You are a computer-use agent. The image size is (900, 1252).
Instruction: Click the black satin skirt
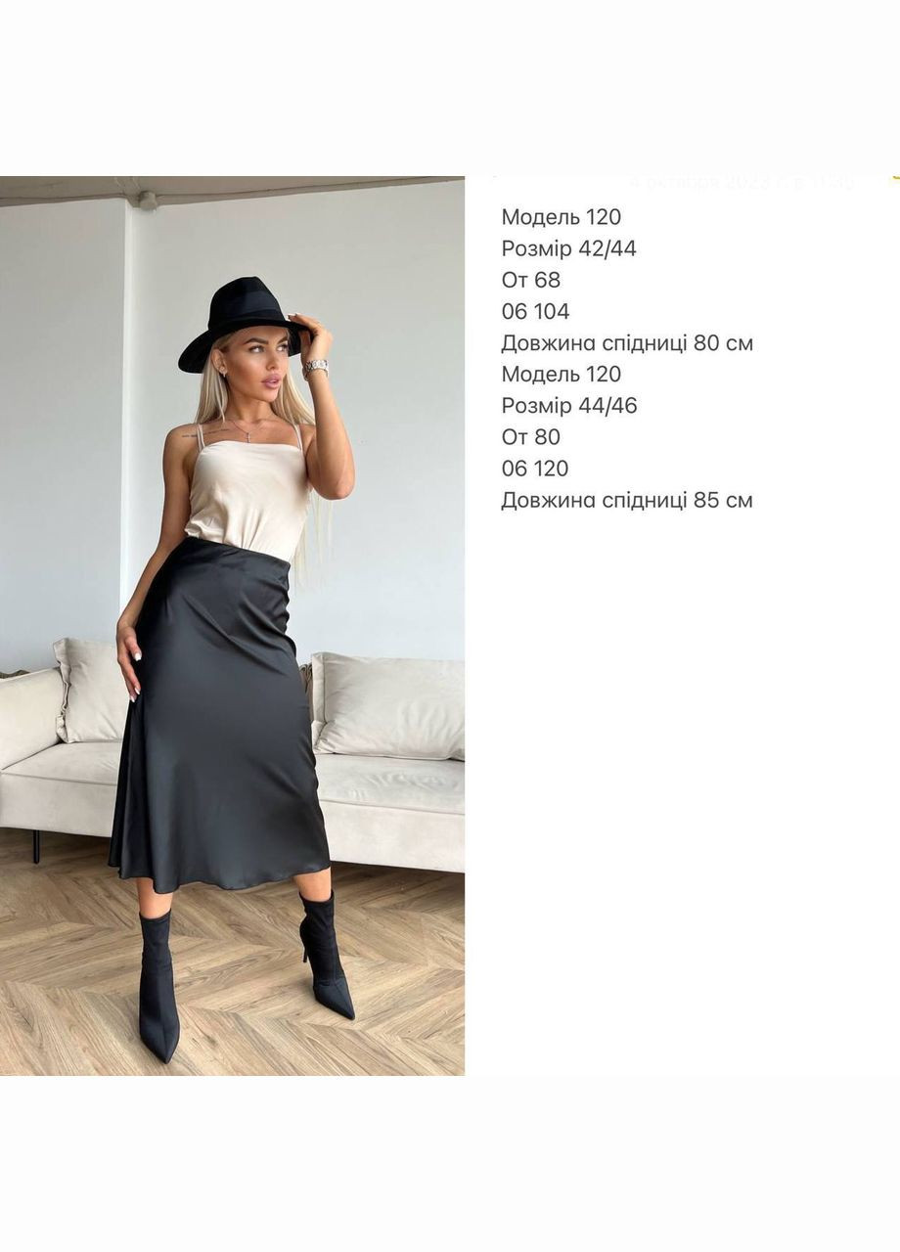pos(220,714)
